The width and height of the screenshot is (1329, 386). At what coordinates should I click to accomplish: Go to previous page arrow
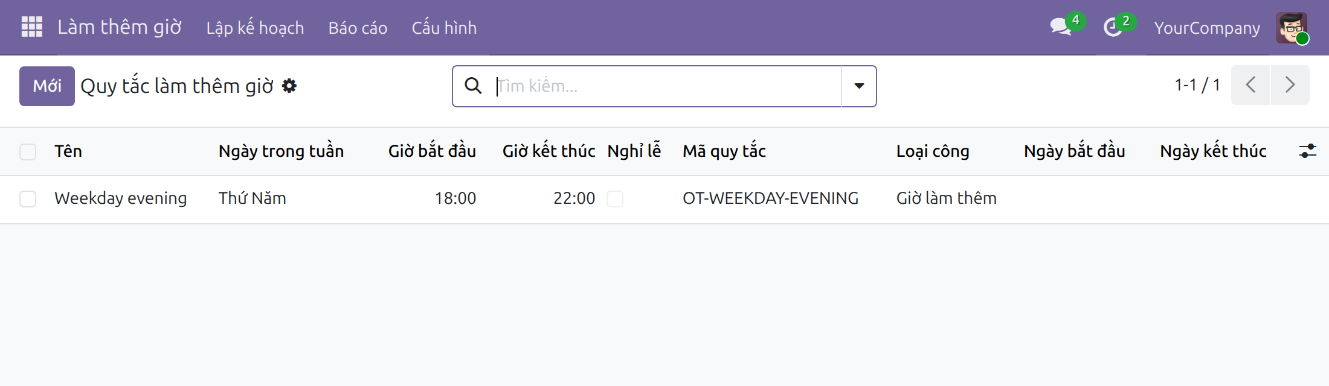coord(1250,85)
